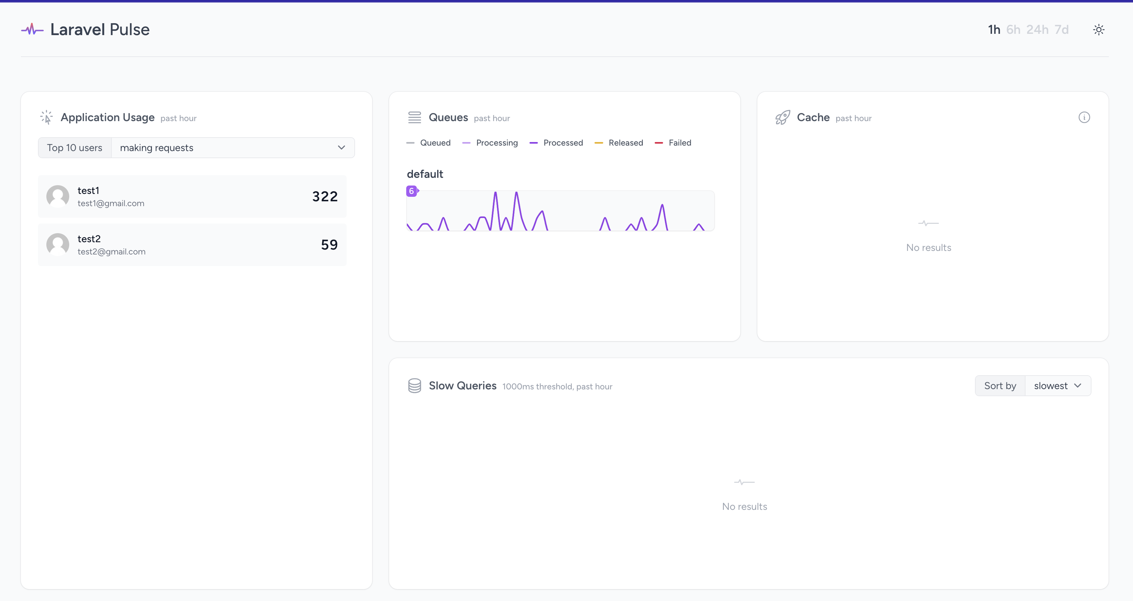The height and width of the screenshot is (601, 1133).
Task: Click the Slow Queries database icon
Action: [414, 386]
